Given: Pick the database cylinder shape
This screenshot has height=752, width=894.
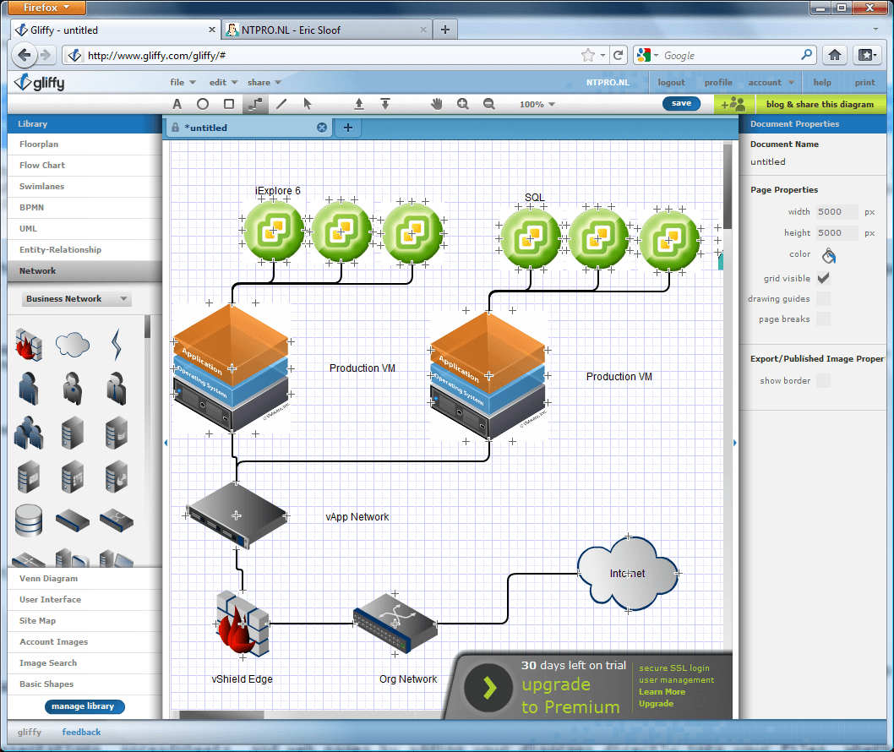Looking at the screenshot, I should [x=29, y=520].
